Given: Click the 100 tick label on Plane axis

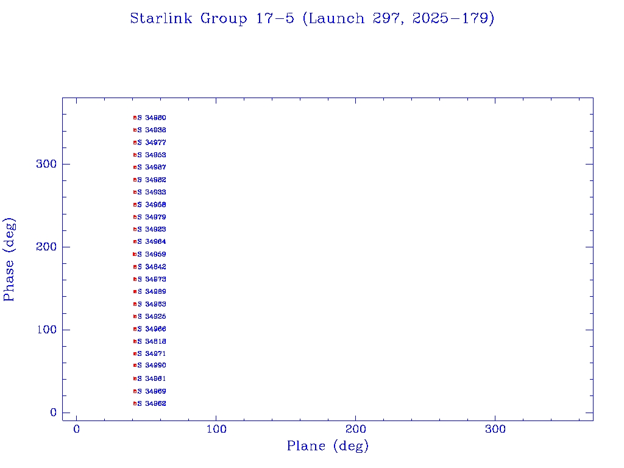Looking at the screenshot, I should tap(216, 430).
